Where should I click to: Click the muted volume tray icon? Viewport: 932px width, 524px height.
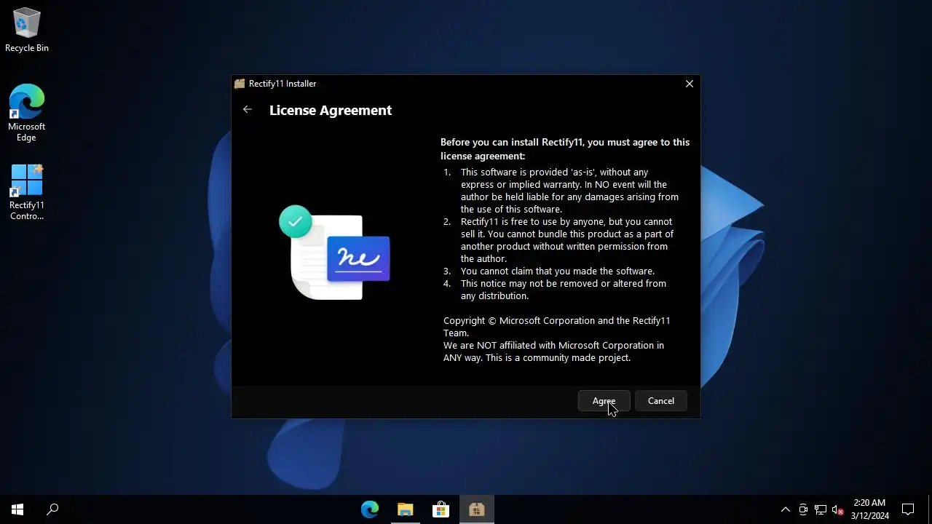[x=838, y=509]
